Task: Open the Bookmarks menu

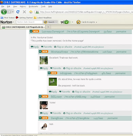Action: [x=33, y=6]
